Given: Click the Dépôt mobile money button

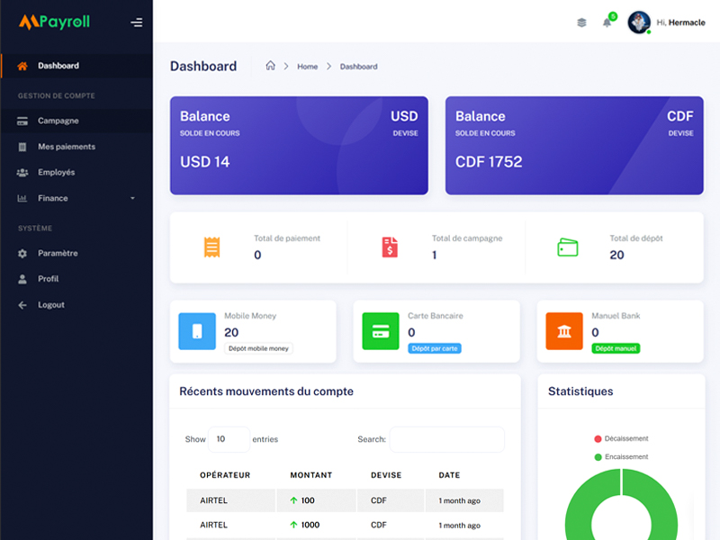Looking at the screenshot, I should (x=258, y=348).
